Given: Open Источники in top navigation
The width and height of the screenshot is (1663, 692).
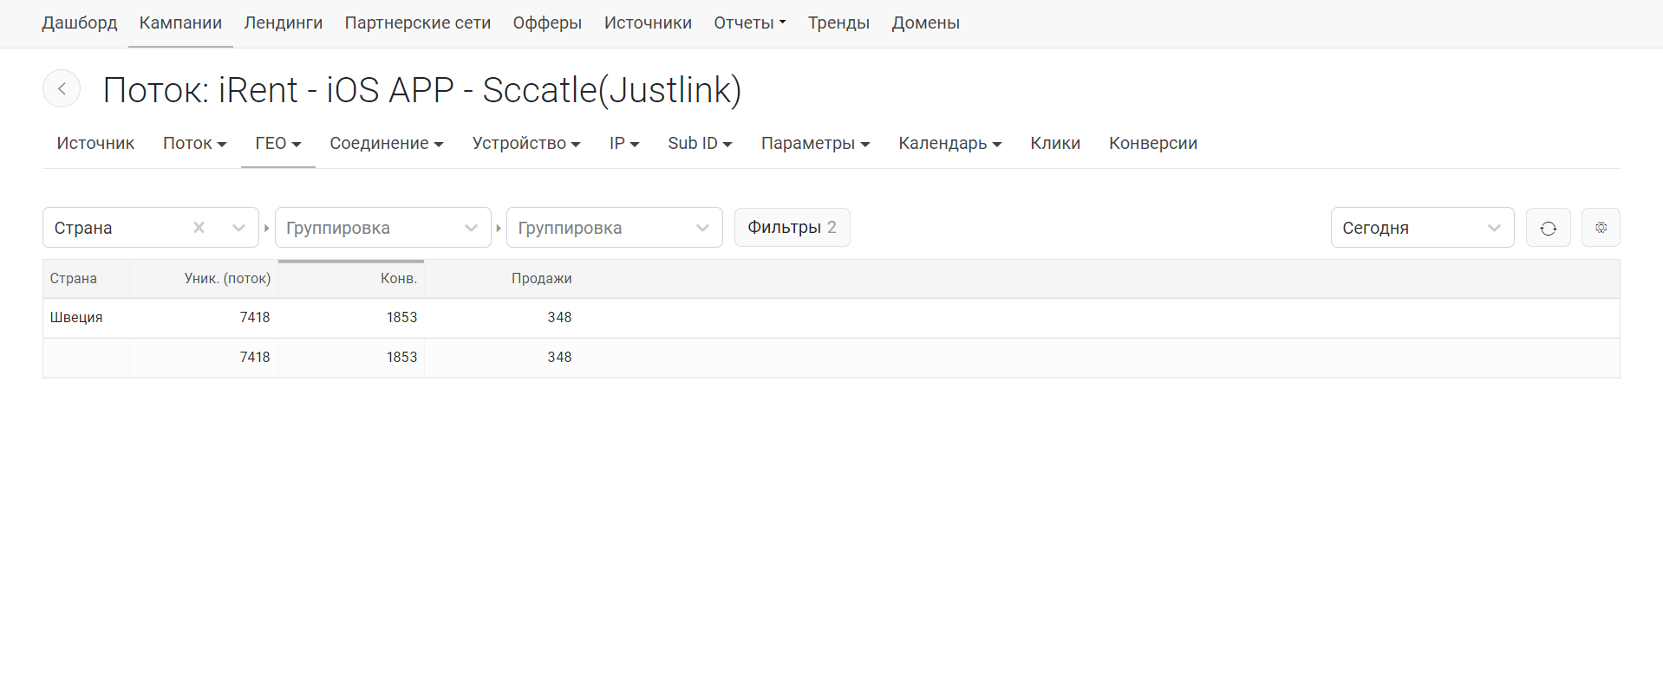Looking at the screenshot, I should point(648,23).
